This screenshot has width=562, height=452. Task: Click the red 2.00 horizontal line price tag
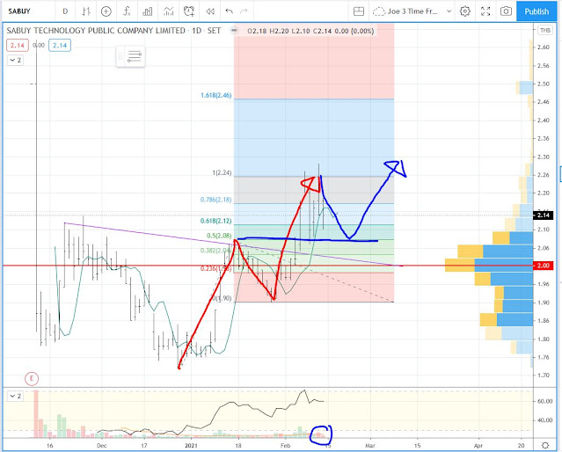click(x=544, y=266)
